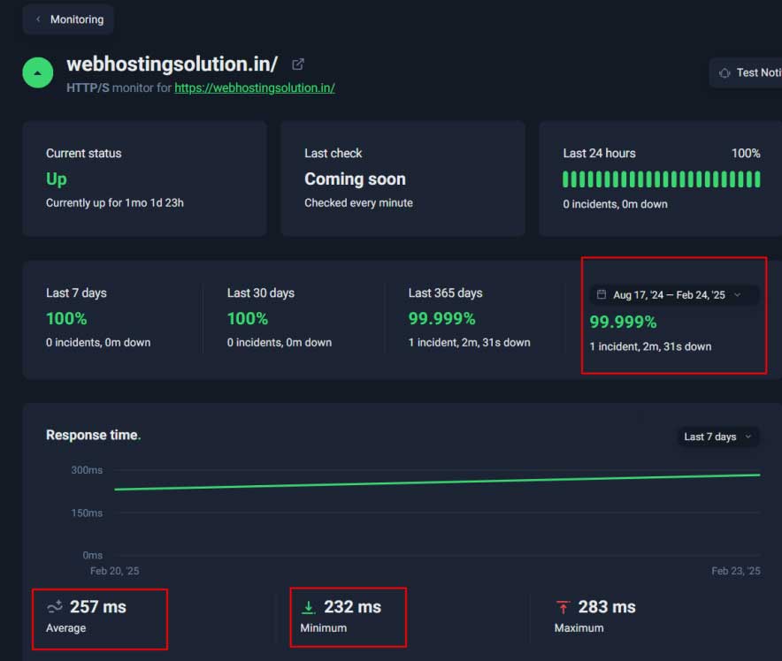Click the '150ms' axis label
The width and height of the screenshot is (782, 661).
click(87, 513)
